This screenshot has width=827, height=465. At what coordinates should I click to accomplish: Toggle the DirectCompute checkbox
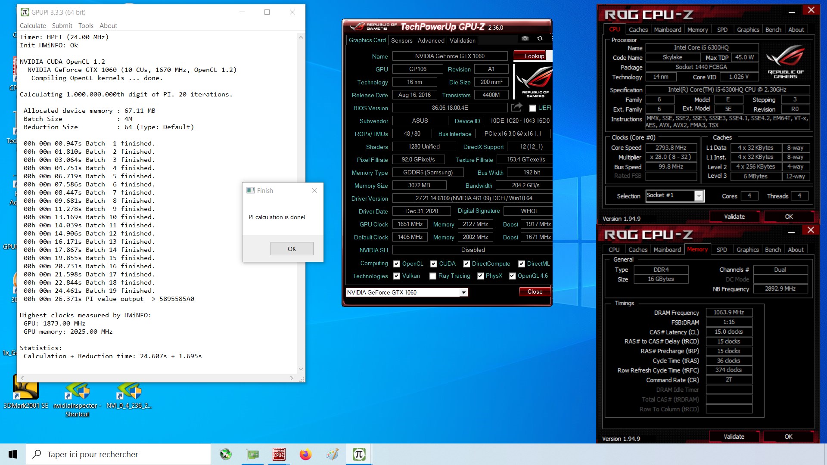click(x=466, y=264)
